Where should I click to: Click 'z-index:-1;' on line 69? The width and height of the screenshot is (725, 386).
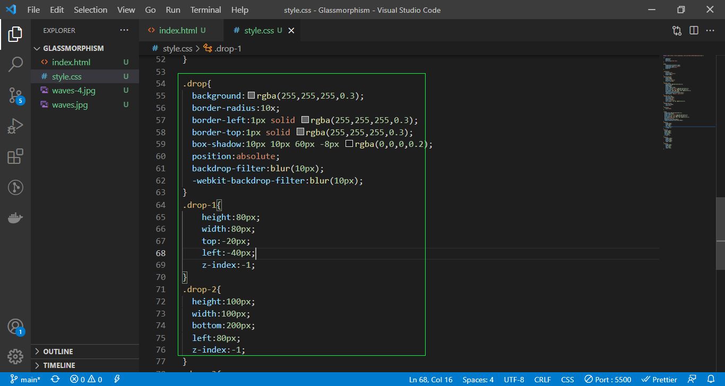click(228, 265)
